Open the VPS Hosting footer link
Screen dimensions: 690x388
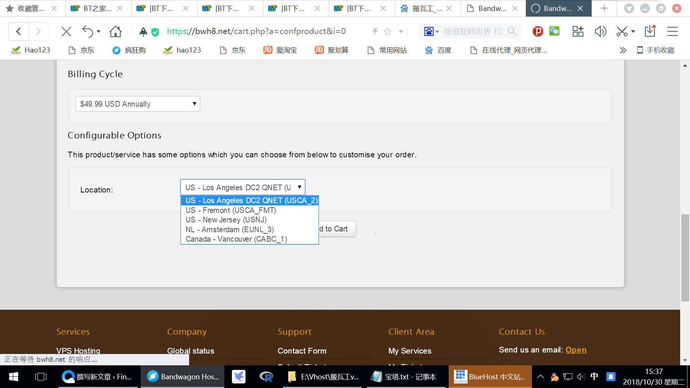pos(78,351)
